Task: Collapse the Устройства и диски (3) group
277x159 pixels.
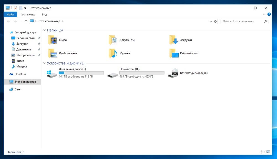Action: pyautogui.click(x=45, y=63)
